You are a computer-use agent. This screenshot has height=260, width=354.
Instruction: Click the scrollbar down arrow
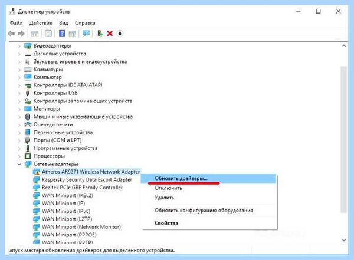pos(343,240)
